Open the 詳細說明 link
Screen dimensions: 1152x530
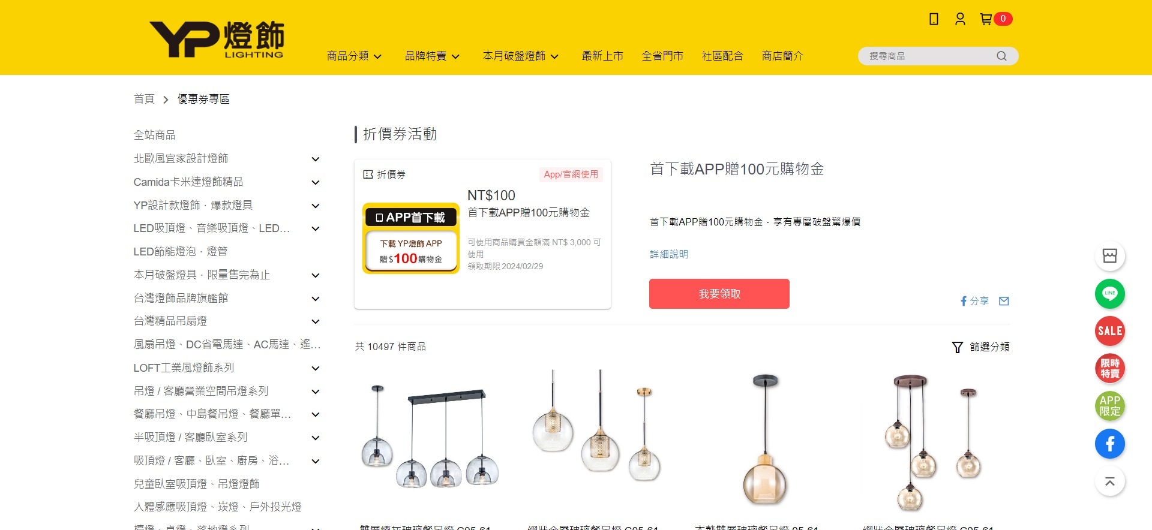point(669,254)
